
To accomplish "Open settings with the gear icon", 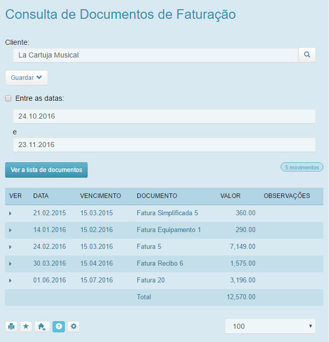I will (x=74, y=327).
